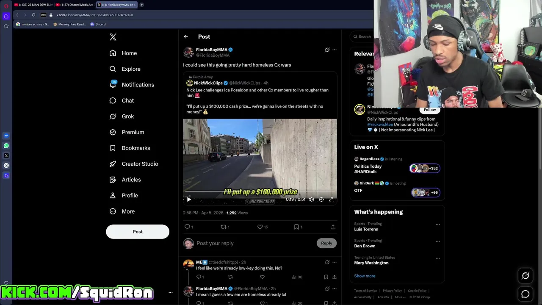This screenshot has height=305, width=542.
Task: Share the ME reply
Action: click(334, 277)
